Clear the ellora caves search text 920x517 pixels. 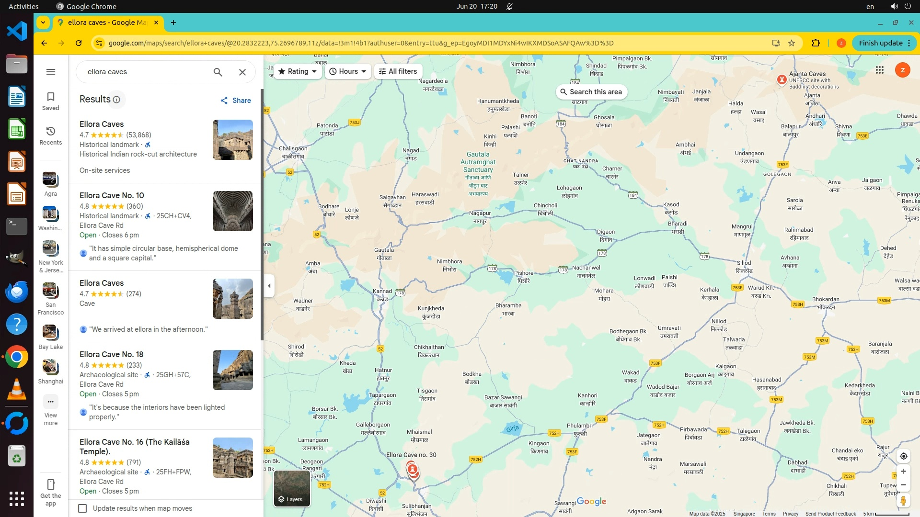(x=242, y=72)
